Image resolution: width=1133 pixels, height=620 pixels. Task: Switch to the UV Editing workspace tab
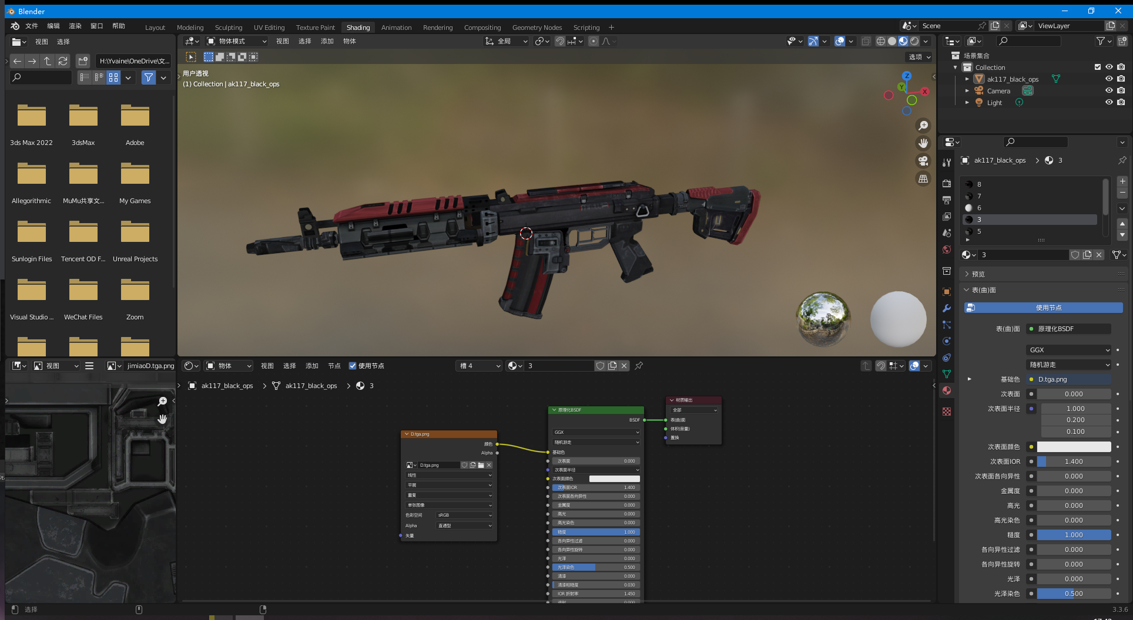point(269,28)
